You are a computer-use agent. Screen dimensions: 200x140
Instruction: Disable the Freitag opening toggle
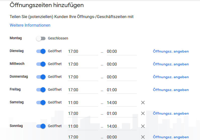coord(41,90)
